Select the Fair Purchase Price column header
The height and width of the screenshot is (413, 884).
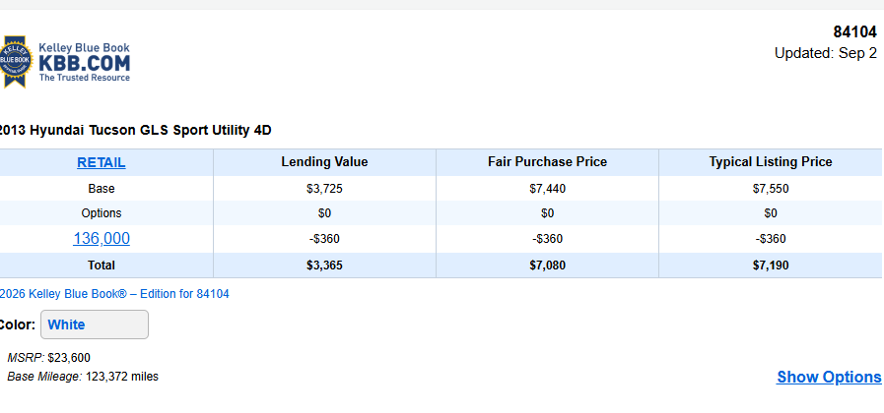547,162
